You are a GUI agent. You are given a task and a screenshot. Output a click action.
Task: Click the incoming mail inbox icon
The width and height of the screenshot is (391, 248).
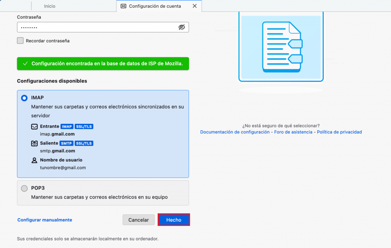tap(34, 126)
